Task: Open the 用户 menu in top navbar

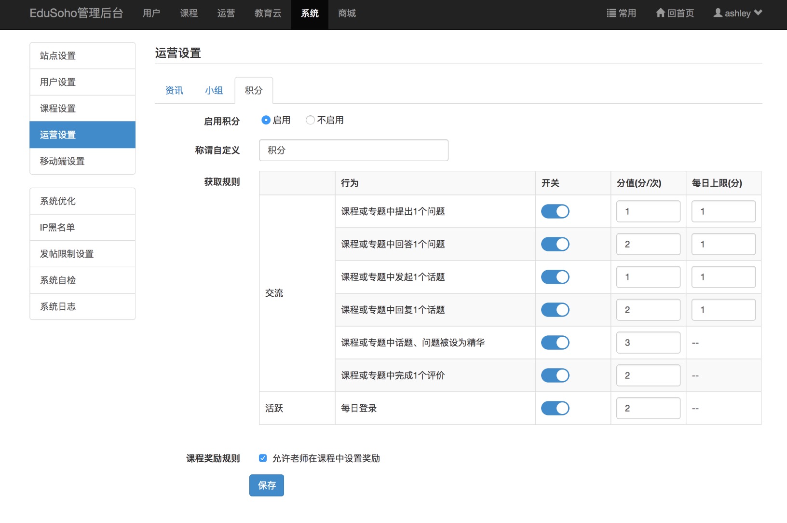Action: (x=151, y=14)
